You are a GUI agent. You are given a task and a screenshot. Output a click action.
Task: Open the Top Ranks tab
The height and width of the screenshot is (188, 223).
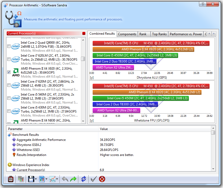pos(159,34)
